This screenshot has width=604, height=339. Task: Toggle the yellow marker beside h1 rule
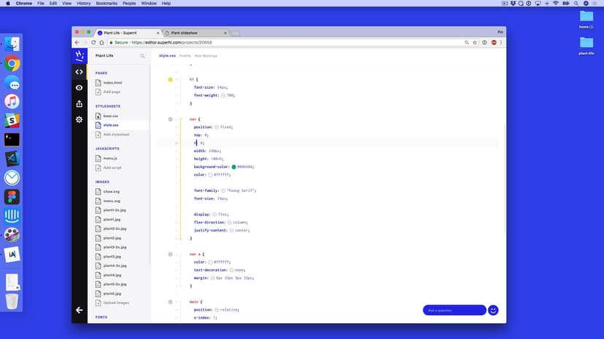tap(170, 79)
